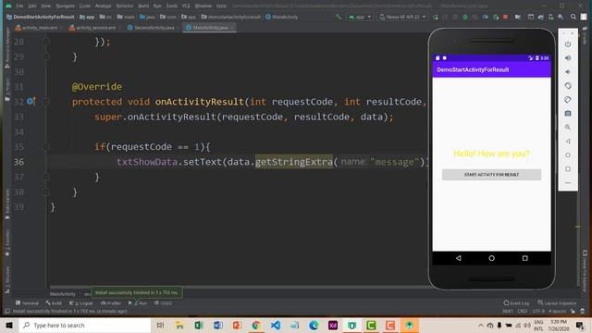Open the Event Log panel

point(516,302)
